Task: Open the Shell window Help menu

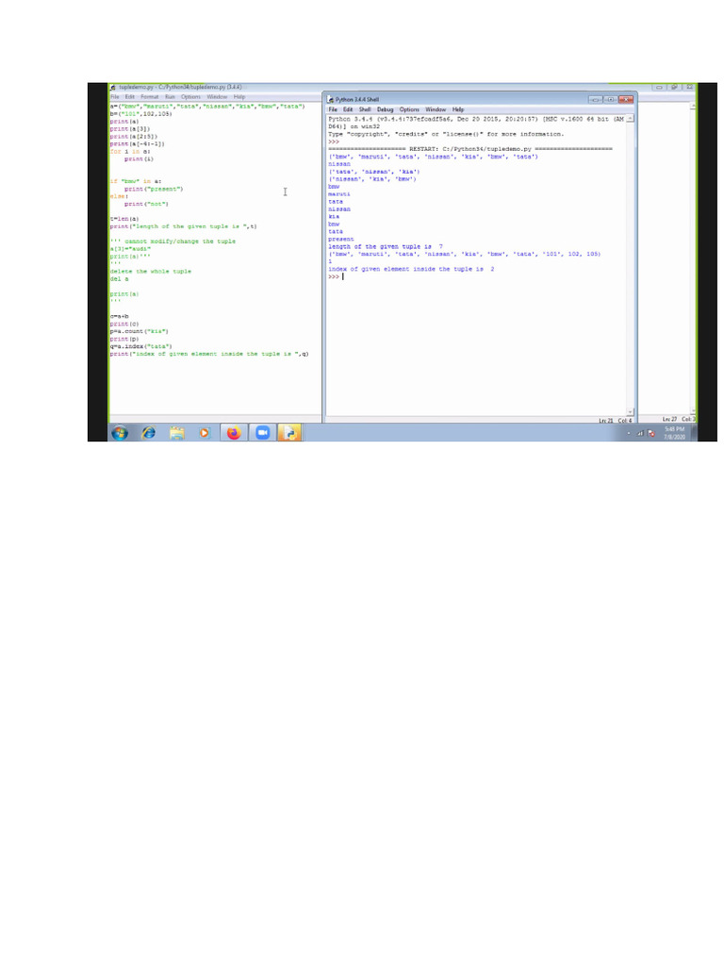Action: point(457,109)
